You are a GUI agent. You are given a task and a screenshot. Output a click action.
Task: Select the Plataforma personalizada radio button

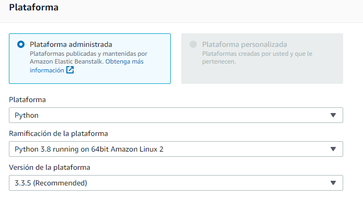click(x=193, y=44)
